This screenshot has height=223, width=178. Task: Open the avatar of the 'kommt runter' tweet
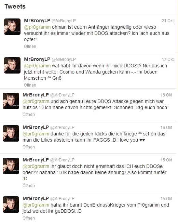11,166
